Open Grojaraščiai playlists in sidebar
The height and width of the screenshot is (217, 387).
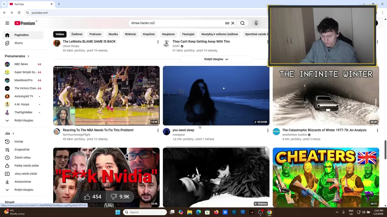[23, 149]
